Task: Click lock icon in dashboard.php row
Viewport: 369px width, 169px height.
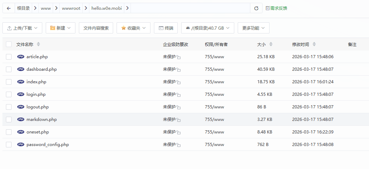Action: pos(179,70)
